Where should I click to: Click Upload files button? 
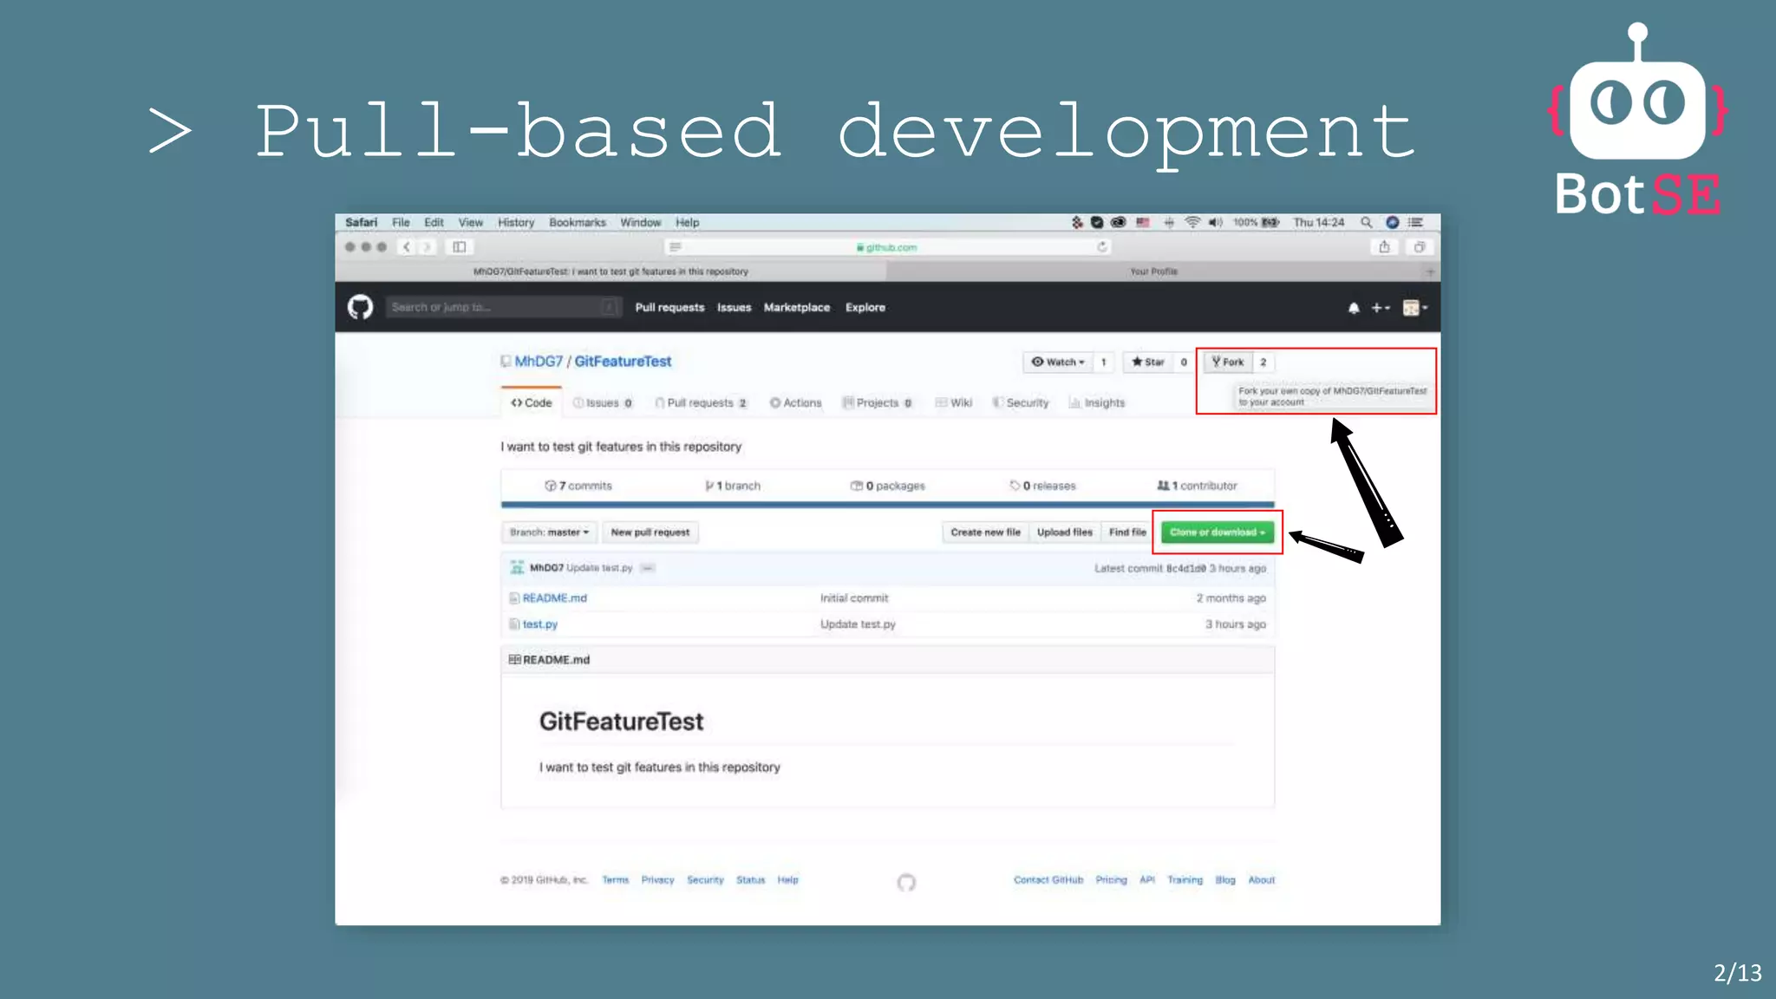[x=1064, y=532]
